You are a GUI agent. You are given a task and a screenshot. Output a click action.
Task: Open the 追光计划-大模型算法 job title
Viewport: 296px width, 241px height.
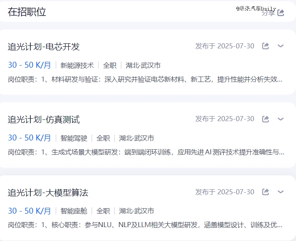point(48,193)
